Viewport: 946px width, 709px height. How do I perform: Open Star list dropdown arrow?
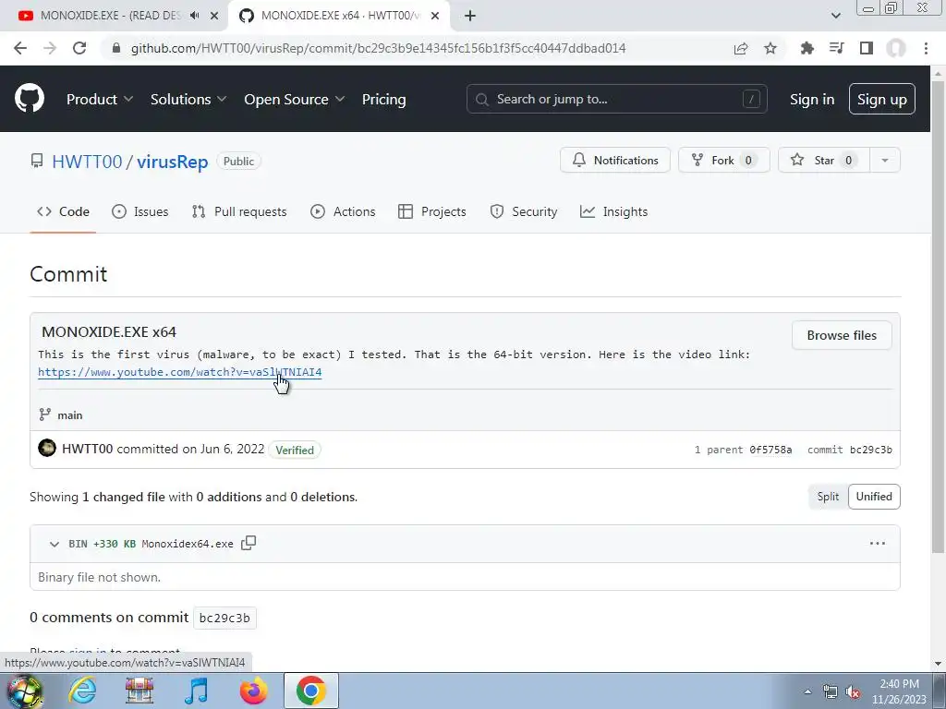pyautogui.click(x=884, y=160)
